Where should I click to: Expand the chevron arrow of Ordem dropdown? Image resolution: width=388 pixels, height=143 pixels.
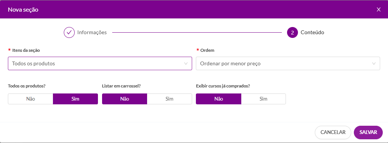[374, 63]
